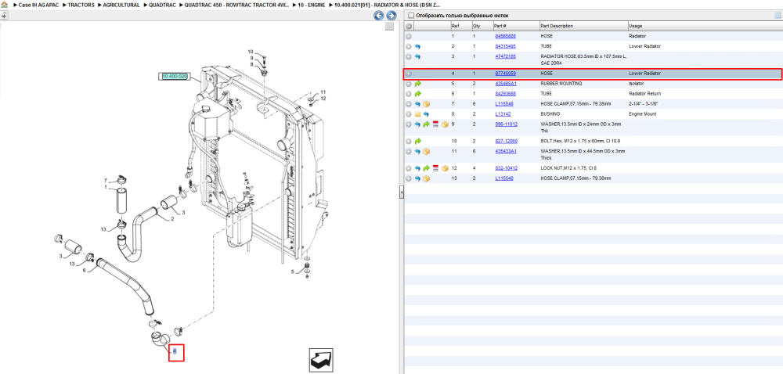Open part number link 84315495
783x374 pixels.
coord(505,46)
